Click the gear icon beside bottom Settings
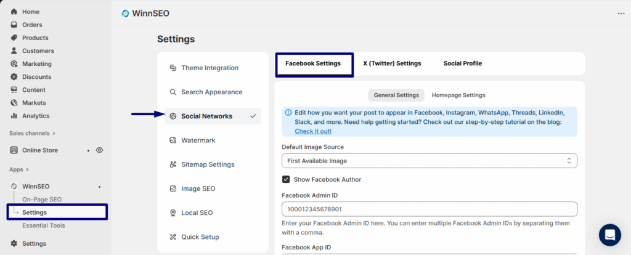Viewport: 631px width, 255px height. (14, 243)
